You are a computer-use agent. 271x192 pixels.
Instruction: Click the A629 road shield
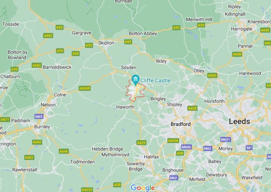point(141,143)
